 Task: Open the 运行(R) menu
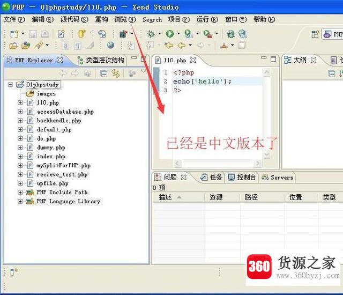207,19
